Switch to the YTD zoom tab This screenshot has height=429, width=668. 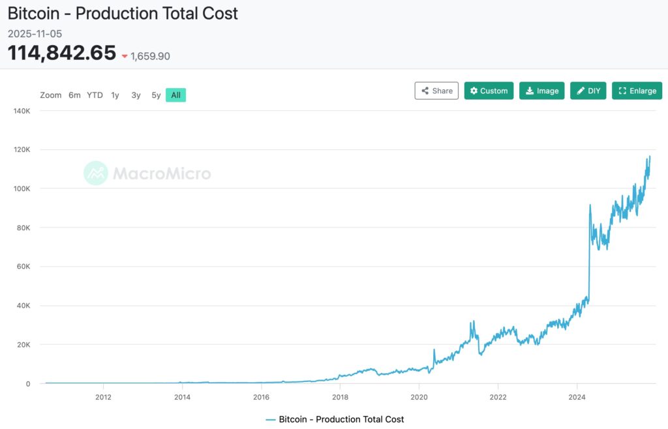94,95
